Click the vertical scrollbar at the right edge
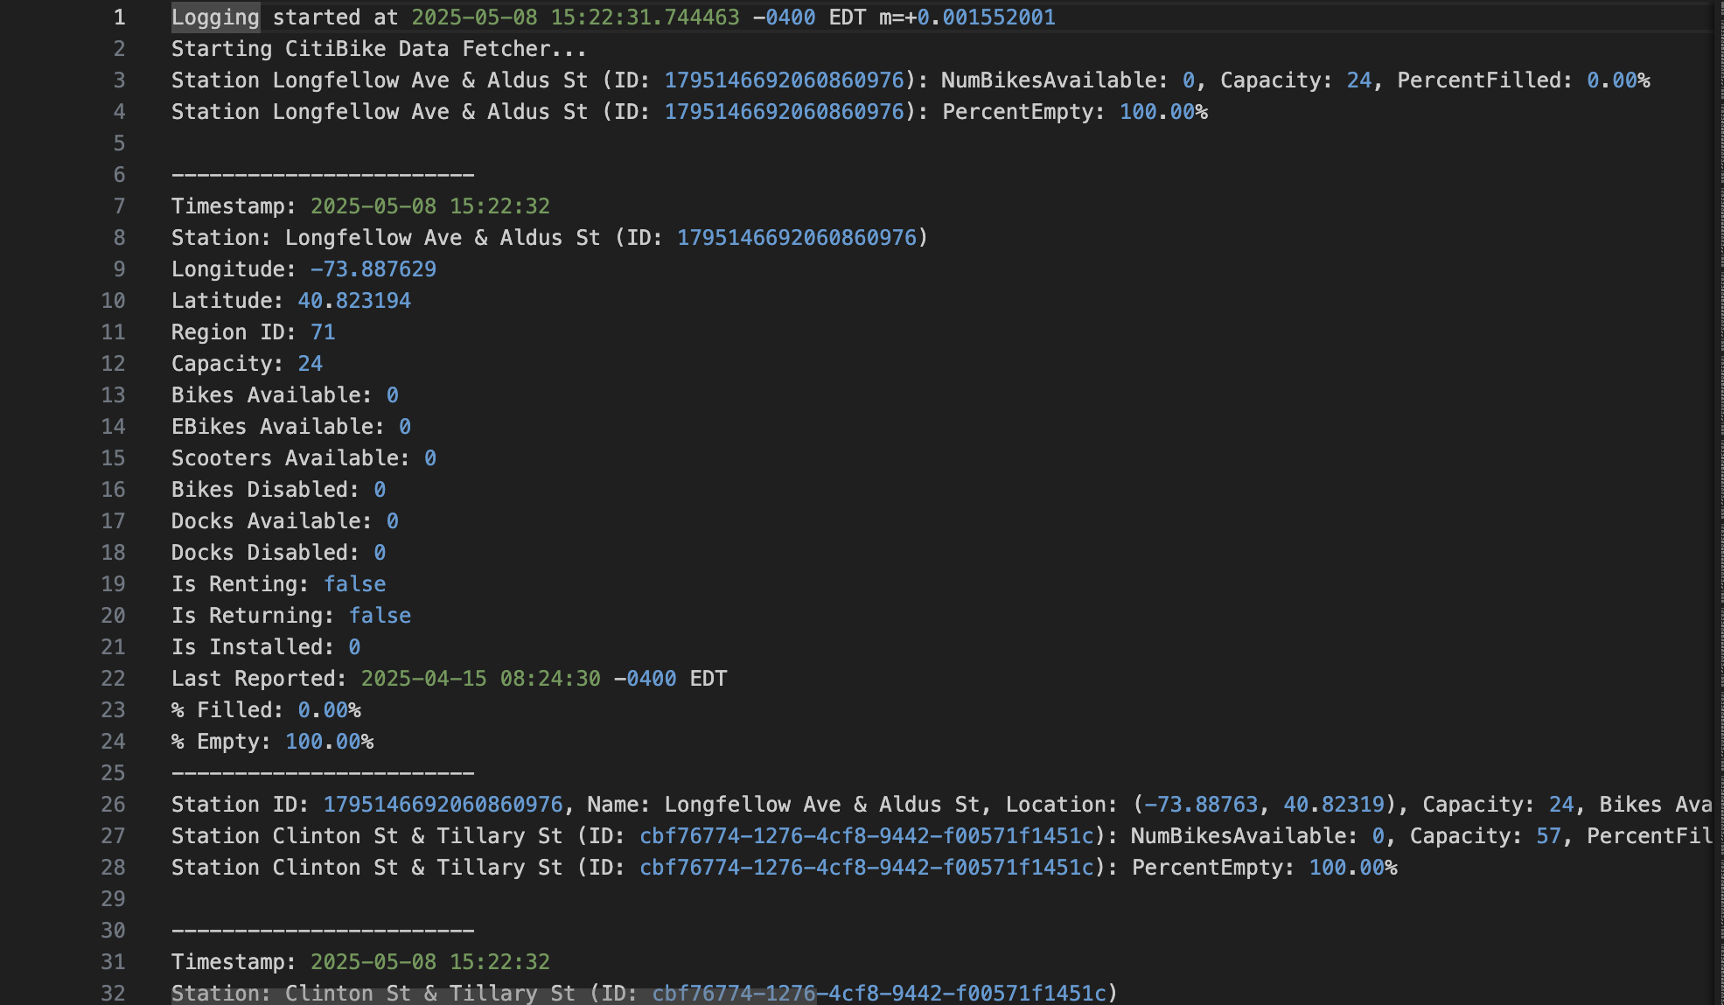Screen dimensions: 1724x1005 pyautogui.click(x=1717, y=437)
